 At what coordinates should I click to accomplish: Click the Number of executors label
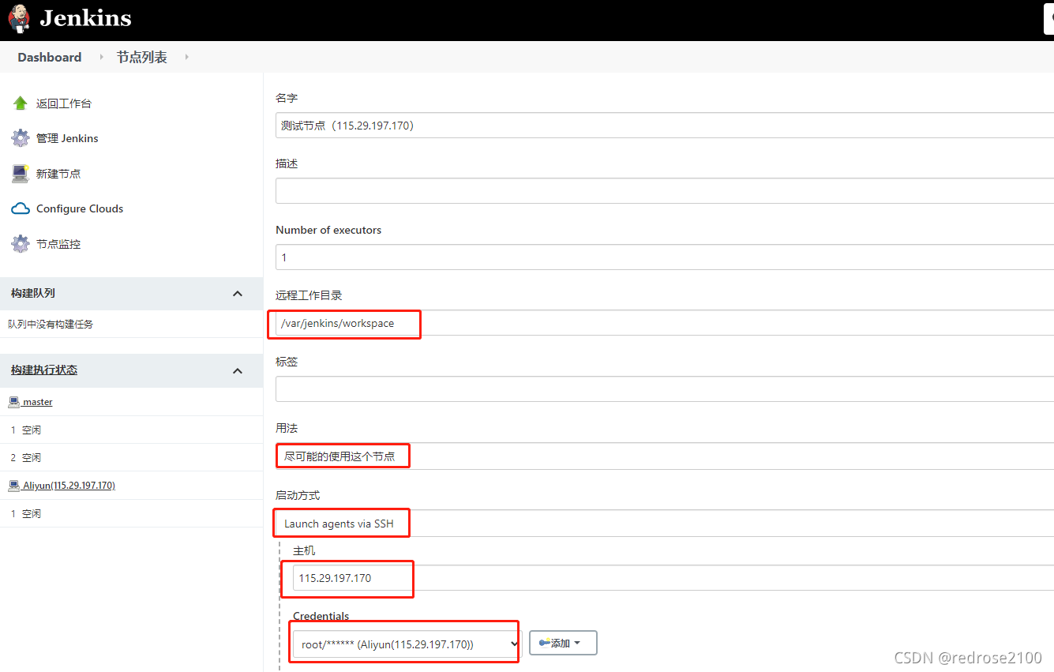(328, 230)
